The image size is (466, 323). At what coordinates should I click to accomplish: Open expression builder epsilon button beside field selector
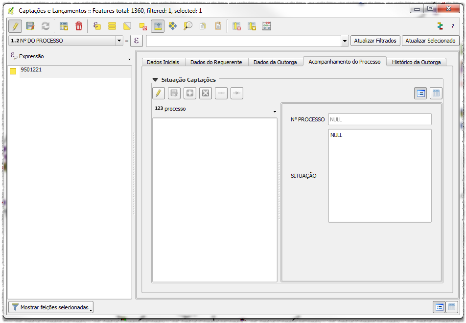[137, 41]
